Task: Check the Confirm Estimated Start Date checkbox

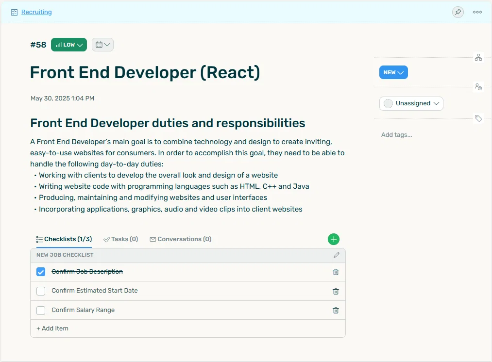Action: click(x=41, y=291)
